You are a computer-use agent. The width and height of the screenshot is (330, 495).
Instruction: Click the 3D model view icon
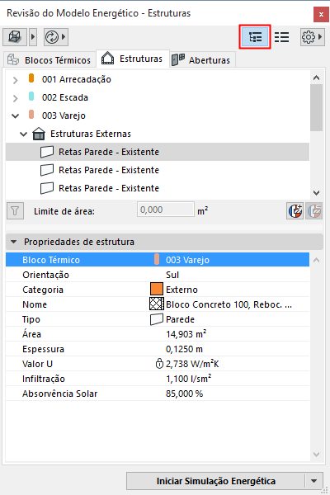pos(15,37)
